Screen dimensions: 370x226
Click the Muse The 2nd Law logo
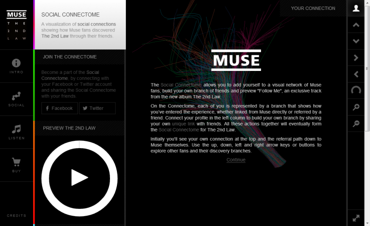(x=16, y=25)
